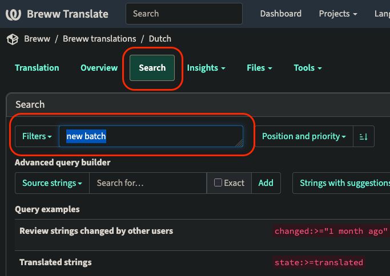Switch to the Translation tab
This screenshot has height=276, width=390.
tap(37, 68)
